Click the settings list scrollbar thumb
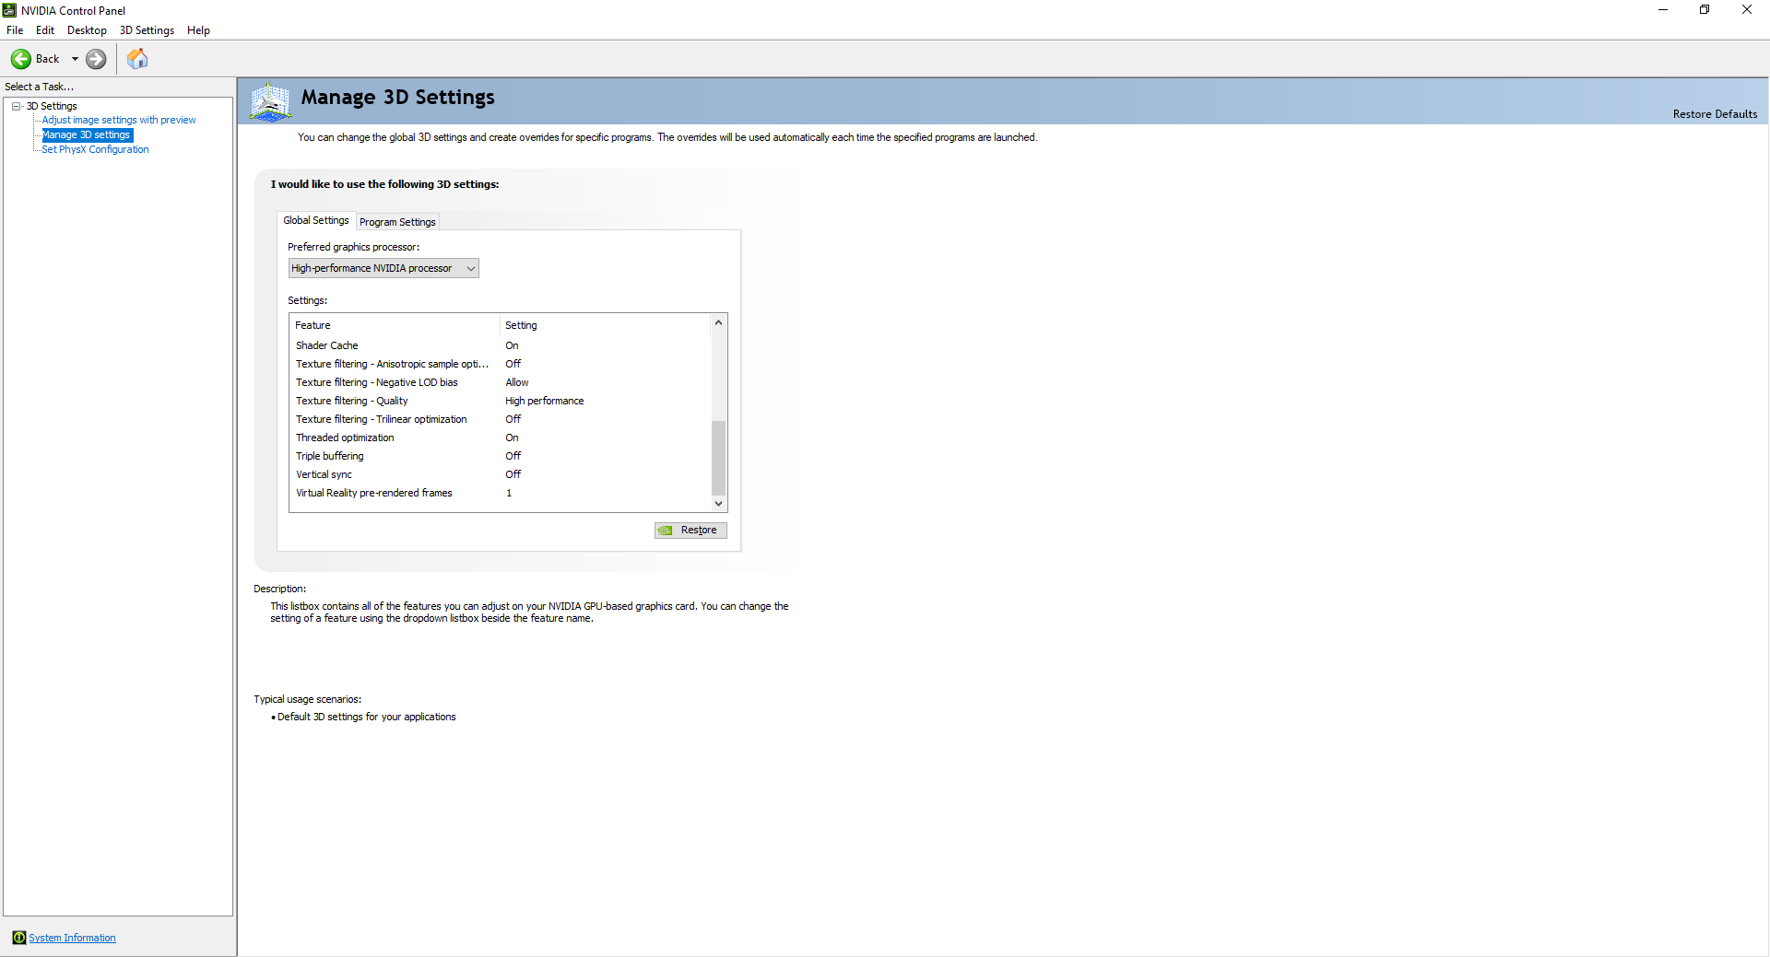Viewport: 1770px width, 957px height. point(718,458)
